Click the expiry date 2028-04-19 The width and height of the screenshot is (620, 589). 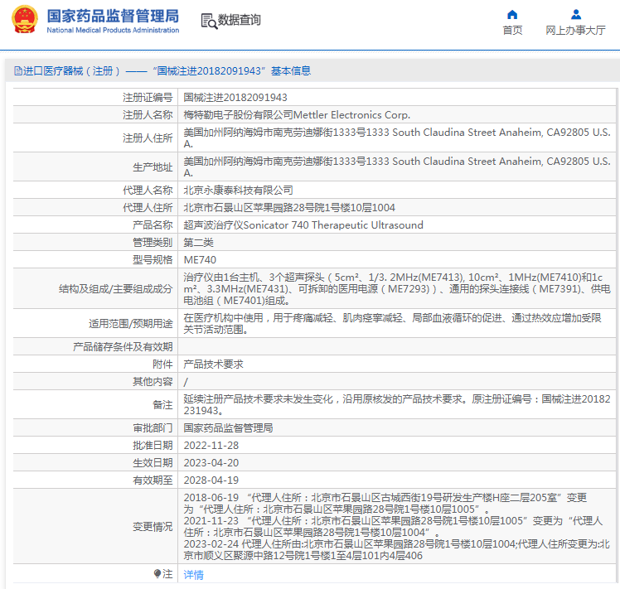(x=211, y=480)
